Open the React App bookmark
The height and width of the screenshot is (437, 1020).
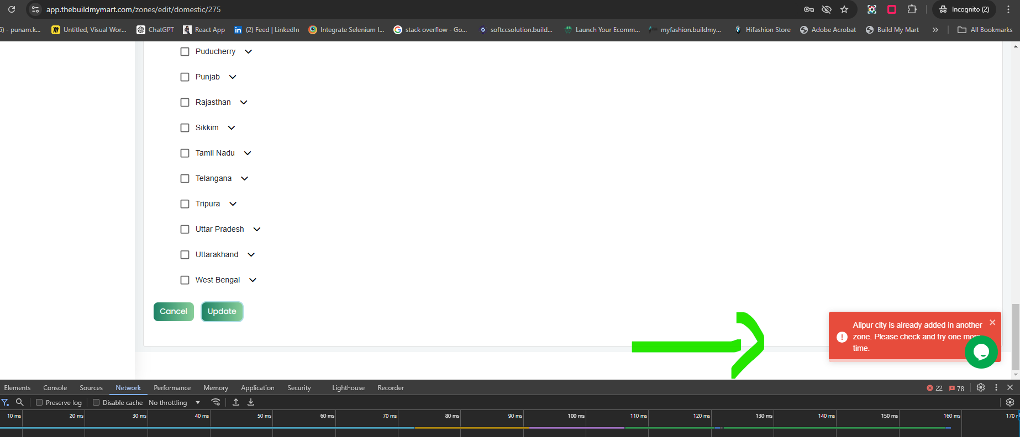click(204, 30)
